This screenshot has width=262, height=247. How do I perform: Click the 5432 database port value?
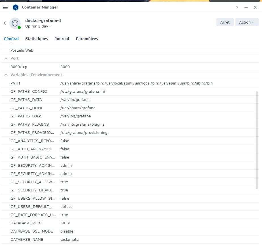[65, 223]
